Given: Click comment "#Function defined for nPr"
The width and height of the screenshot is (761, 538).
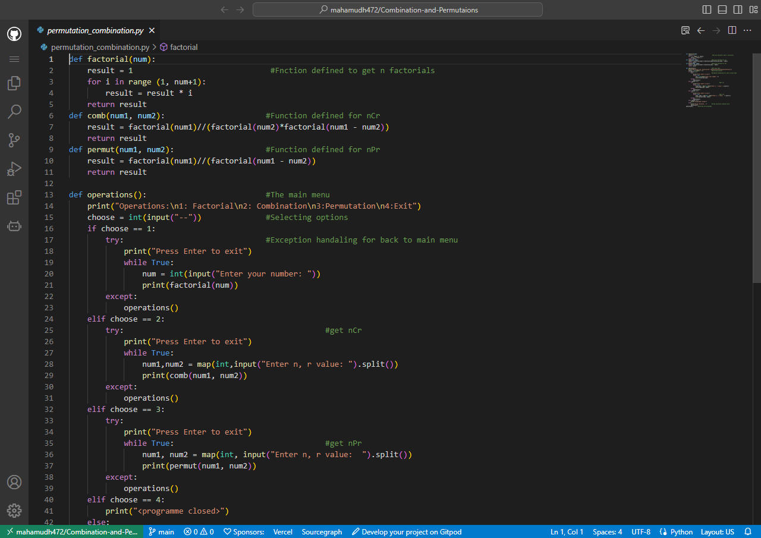Looking at the screenshot, I should coord(323,149).
